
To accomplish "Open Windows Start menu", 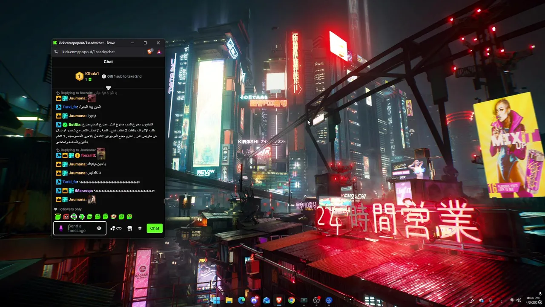I will click(x=216, y=300).
